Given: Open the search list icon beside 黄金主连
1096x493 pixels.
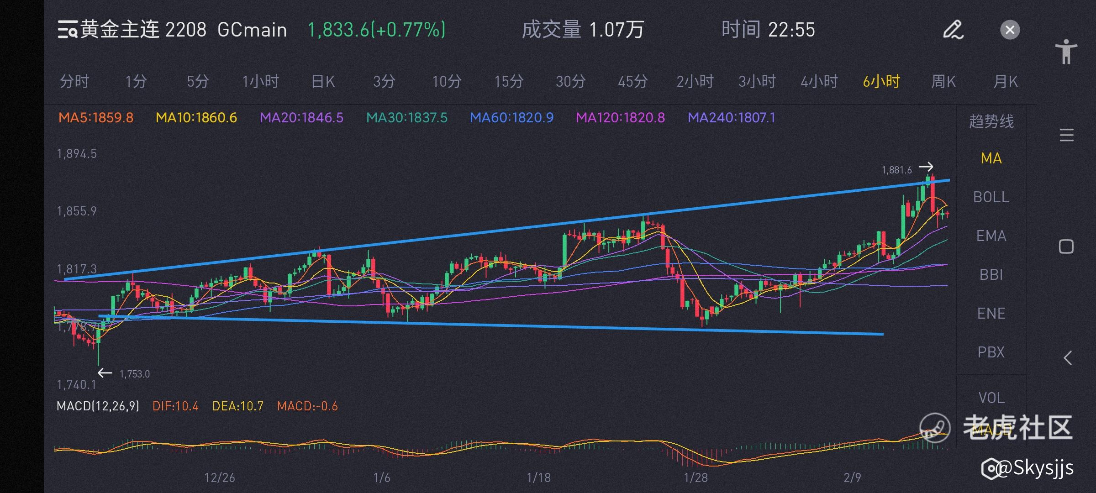Looking at the screenshot, I should point(67,30).
